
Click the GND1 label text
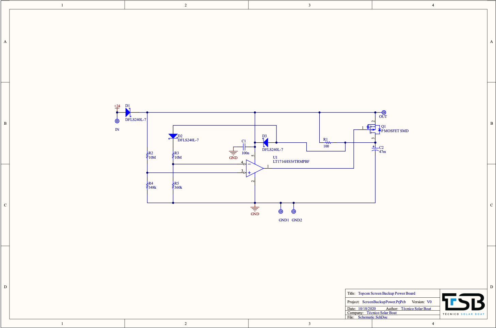coord(284,220)
